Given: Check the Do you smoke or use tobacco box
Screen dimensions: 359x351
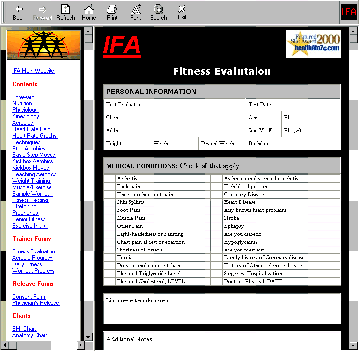Looking at the screenshot, I should point(109,265).
